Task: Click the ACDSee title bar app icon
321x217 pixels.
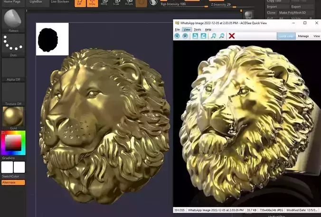Action: (177, 23)
